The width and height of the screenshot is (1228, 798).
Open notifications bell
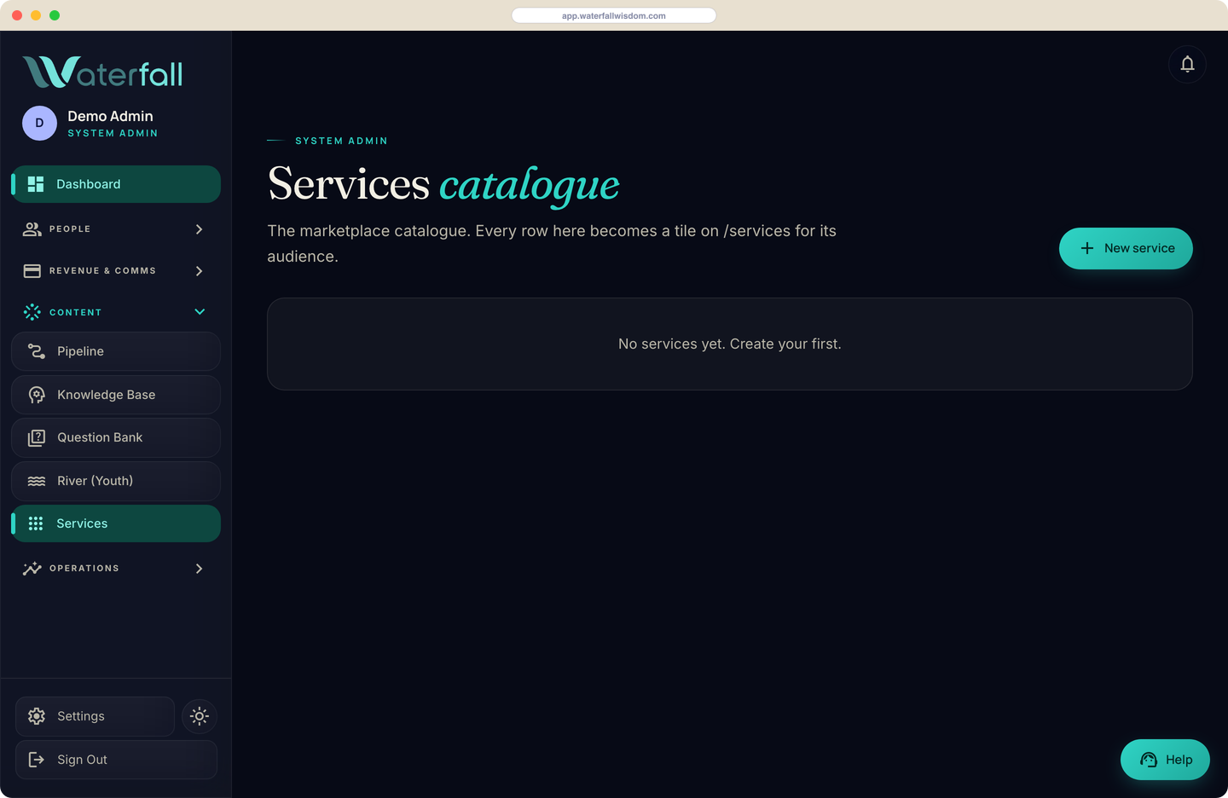tap(1187, 64)
